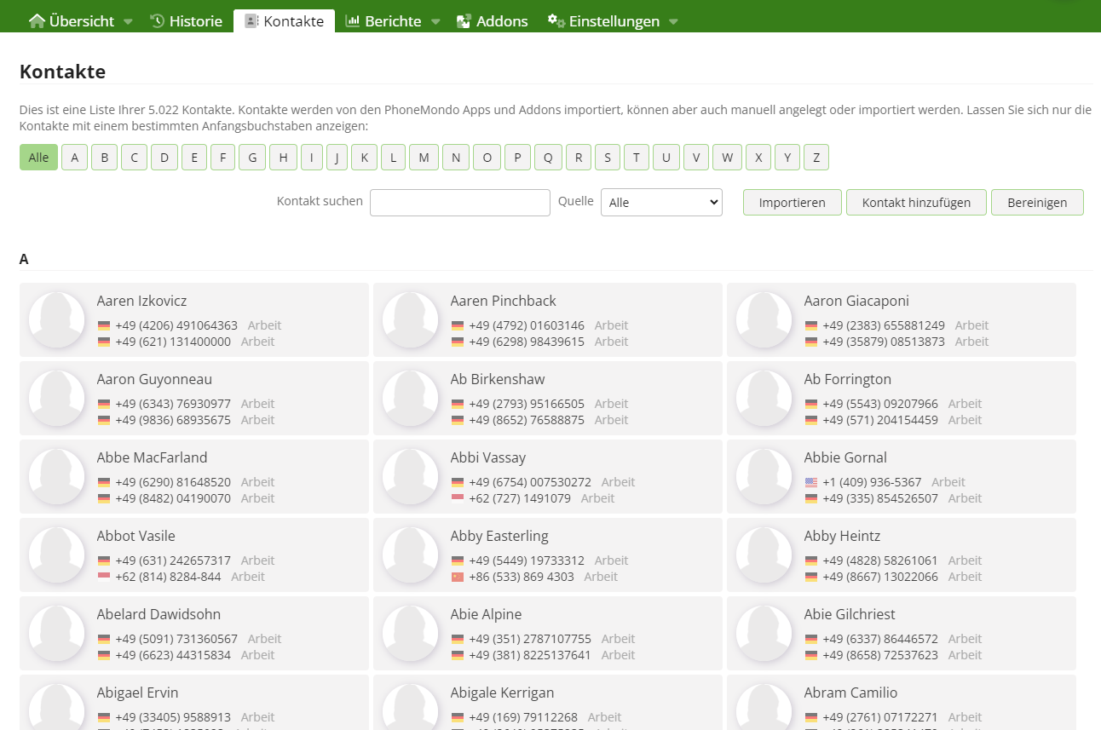Click the Historie clock icon
Screen dimensions: 1101x730
[x=158, y=21]
